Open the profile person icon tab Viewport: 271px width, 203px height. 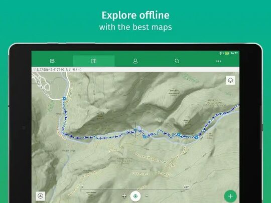pos(135,61)
